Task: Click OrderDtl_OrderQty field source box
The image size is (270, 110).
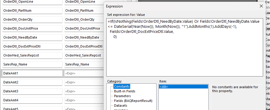Action: (84, 20)
